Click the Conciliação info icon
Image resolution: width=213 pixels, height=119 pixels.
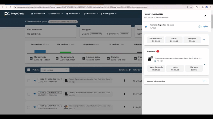130,70
